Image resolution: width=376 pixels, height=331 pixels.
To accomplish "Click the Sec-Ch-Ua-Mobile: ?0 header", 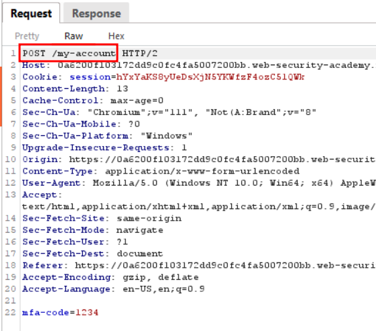I will click(x=81, y=124).
